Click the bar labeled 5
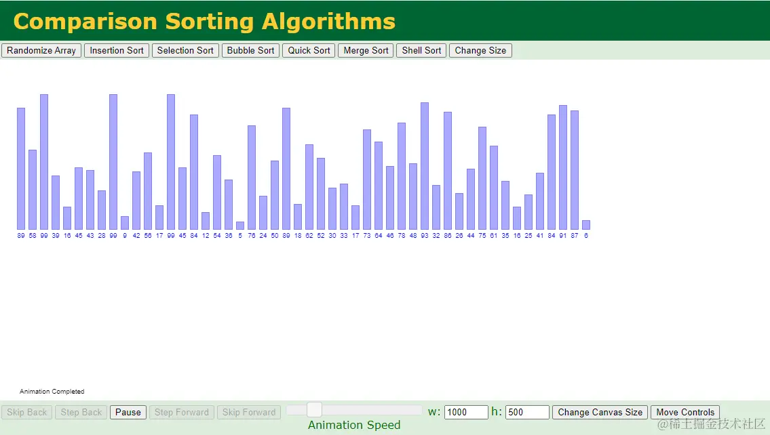Viewport: 770px width, 435px height. coord(240,226)
